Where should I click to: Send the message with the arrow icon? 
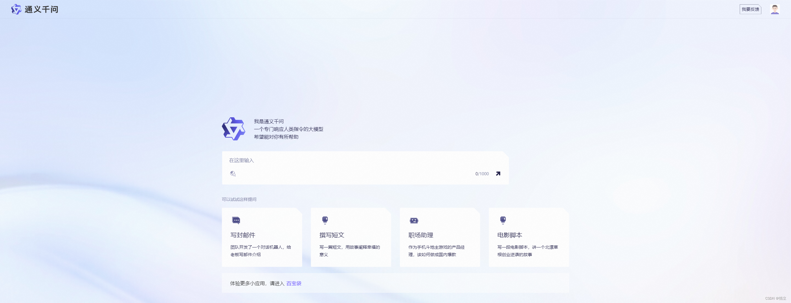click(x=498, y=174)
